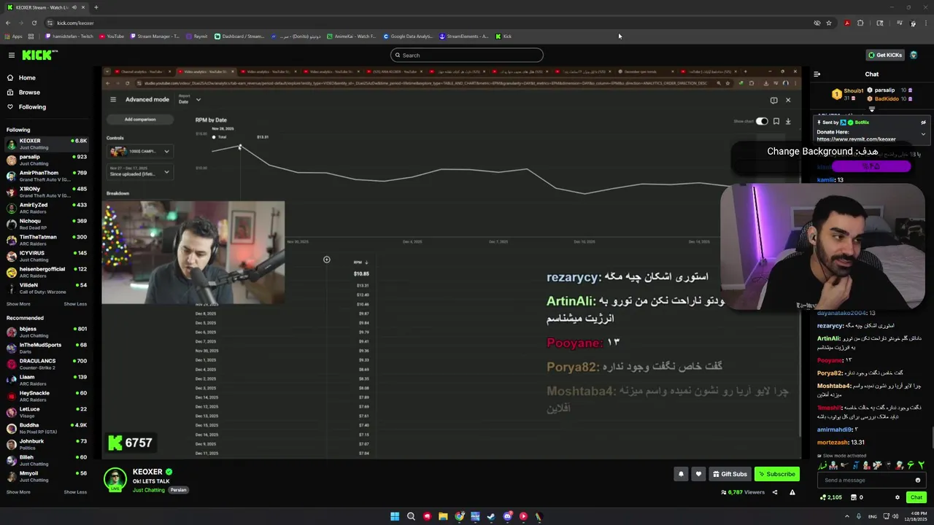934x525 pixels.
Task: Open Windows taskbar search
Action: coord(411,516)
